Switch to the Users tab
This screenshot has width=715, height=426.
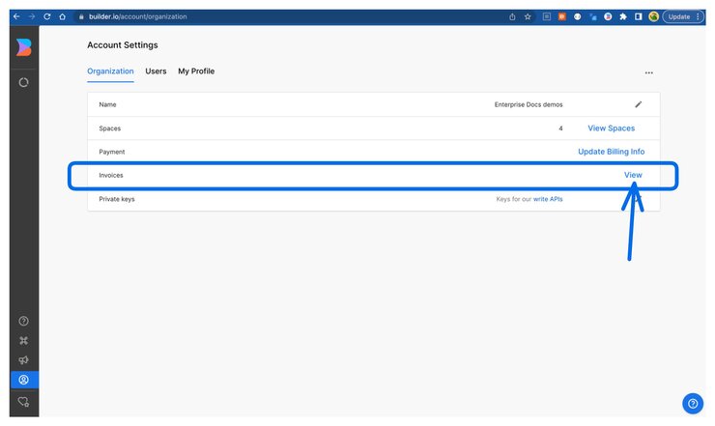(x=156, y=71)
